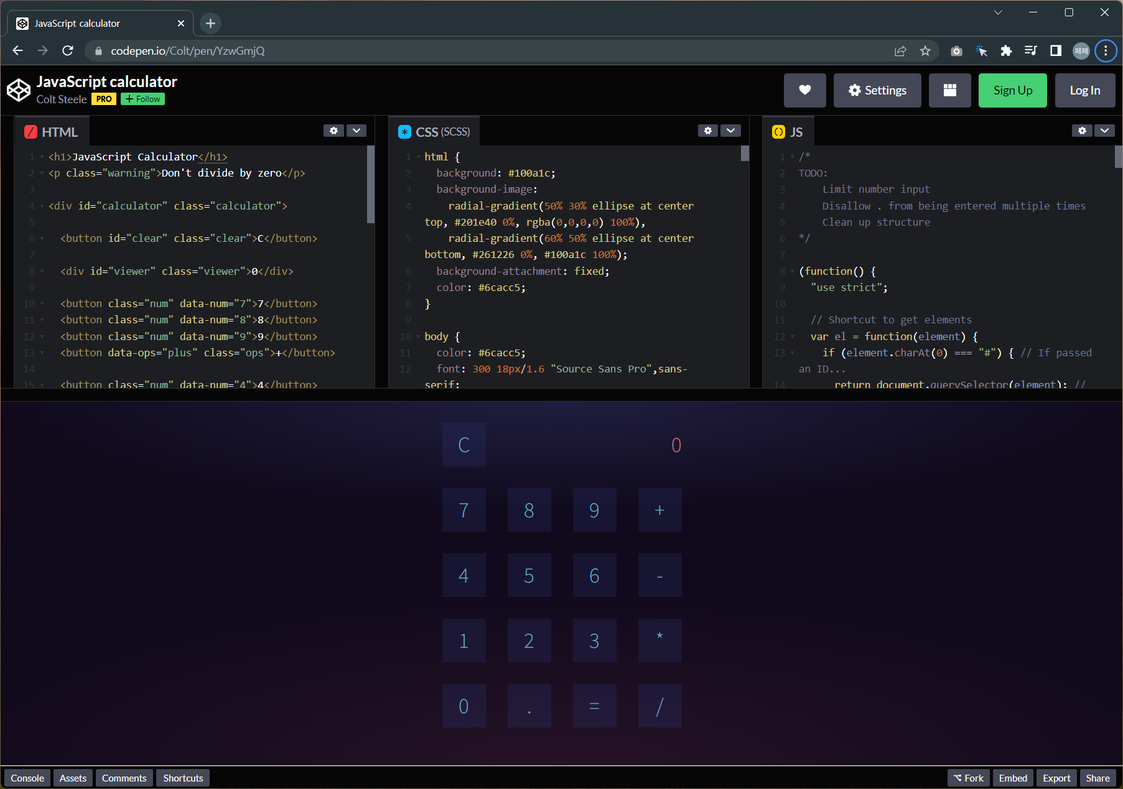Click the Export button

click(x=1056, y=778)
